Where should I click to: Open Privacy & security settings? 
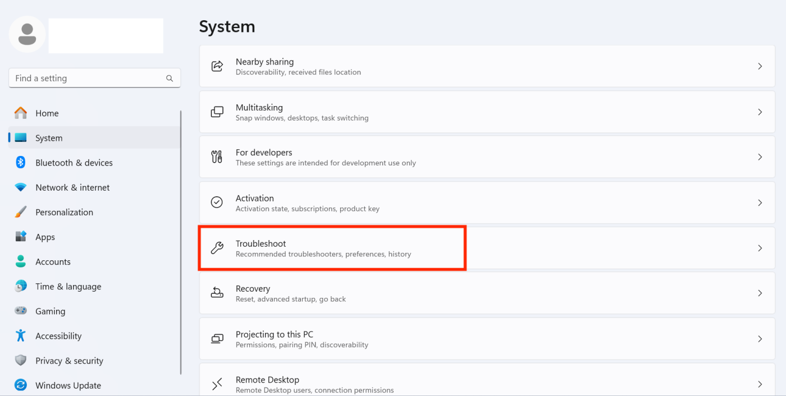coord(69,360)
